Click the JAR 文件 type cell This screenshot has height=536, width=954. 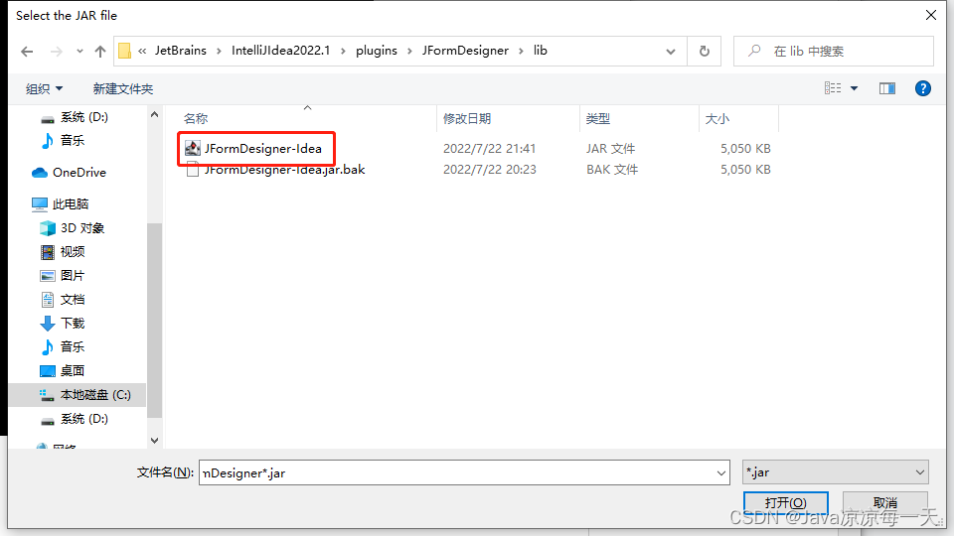610,148
